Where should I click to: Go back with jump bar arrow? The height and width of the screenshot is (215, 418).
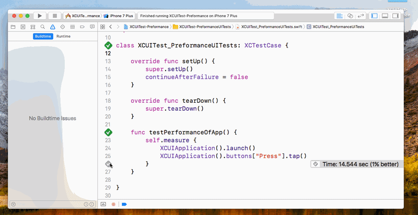point(110,27)
